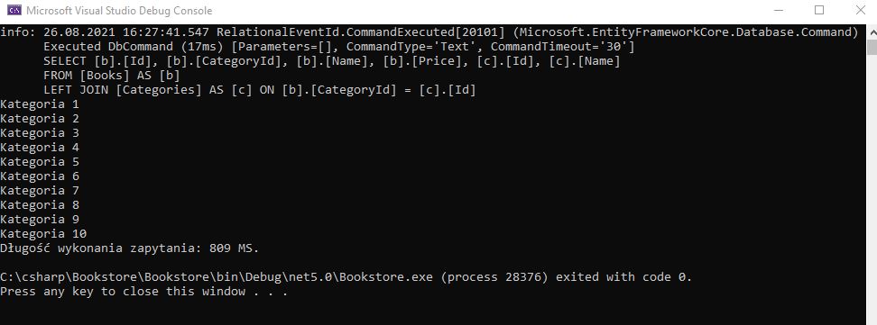Click the 'FROM [Books] AS [b]' line
This screenshot has height=325, width=877.
pyautogui.click(x=111, y=76)
